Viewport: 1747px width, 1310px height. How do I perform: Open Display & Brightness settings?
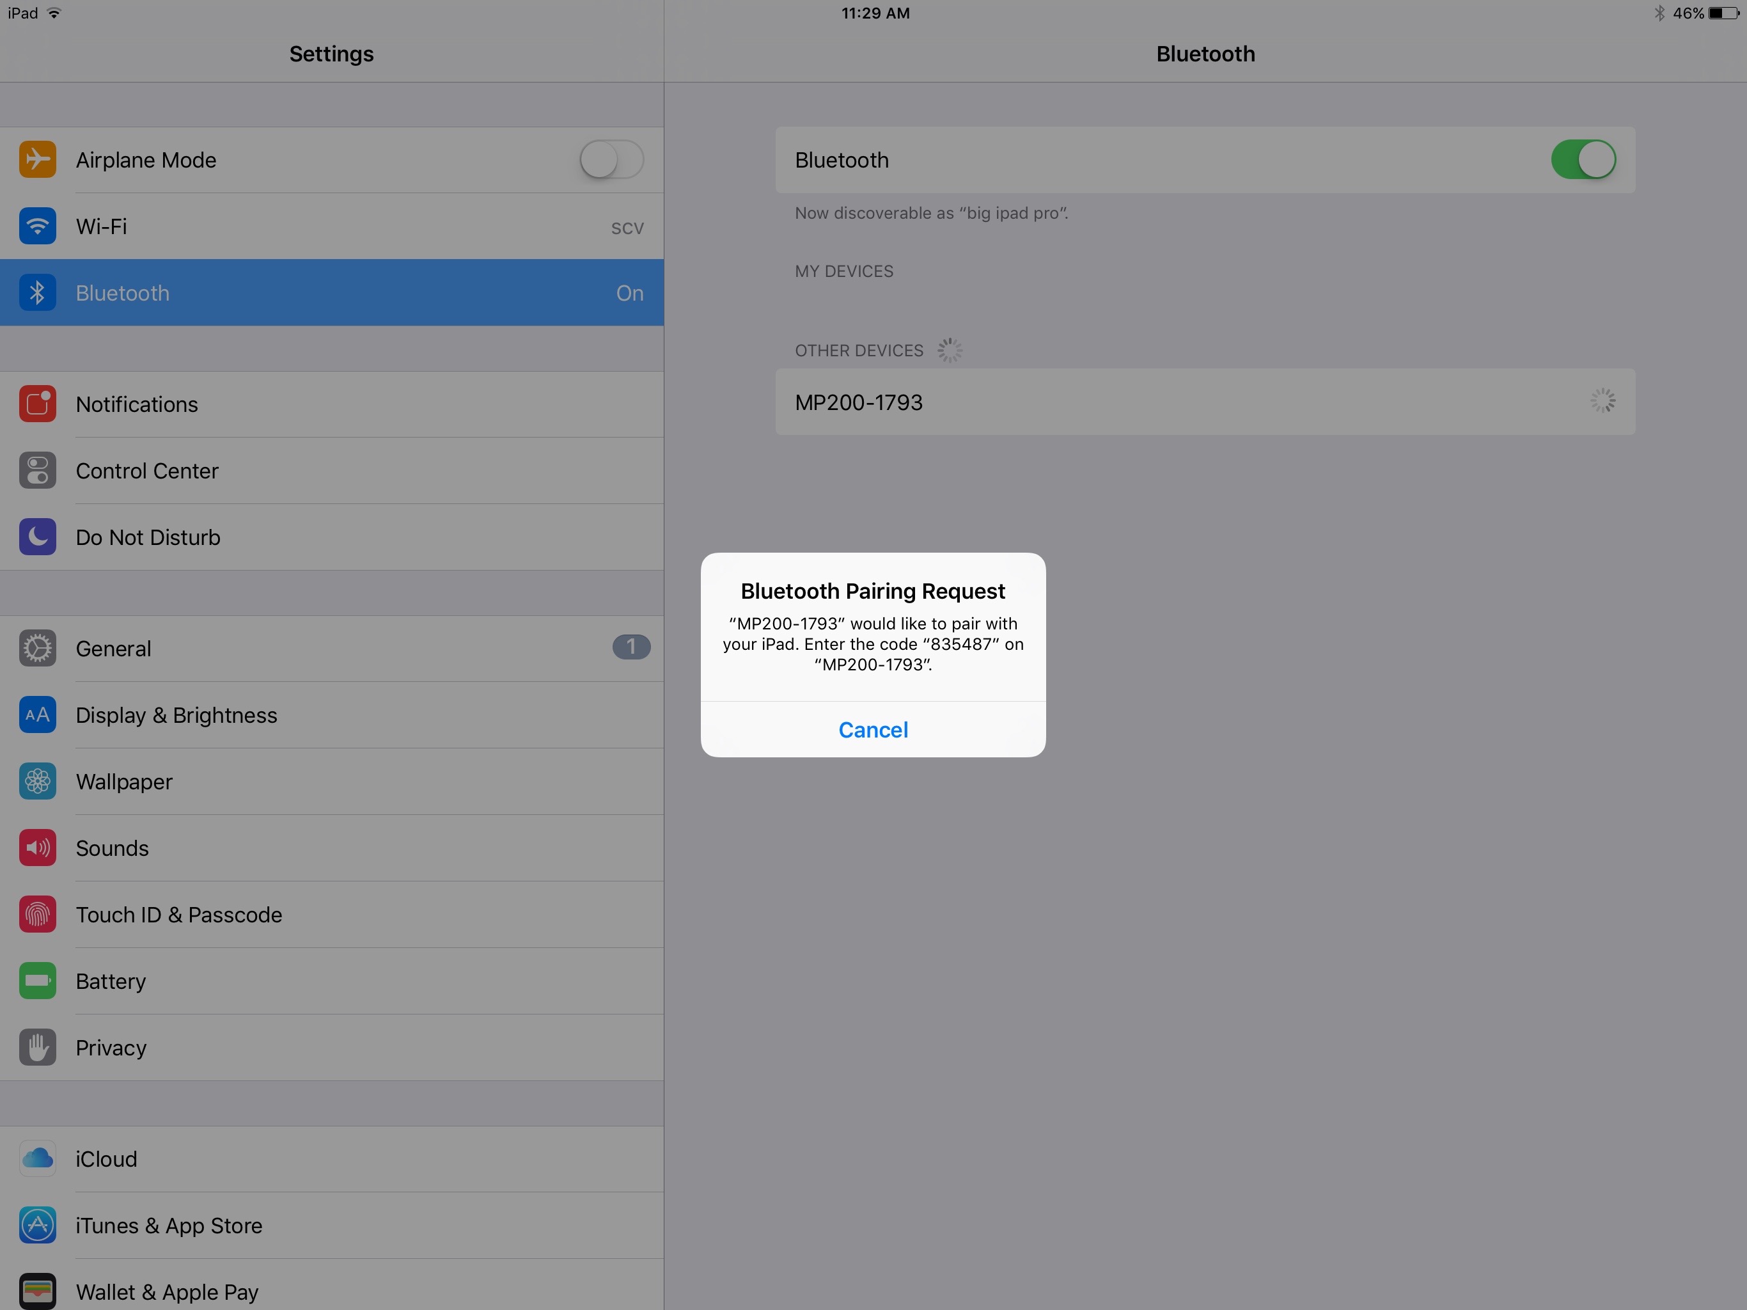(332, 715)
